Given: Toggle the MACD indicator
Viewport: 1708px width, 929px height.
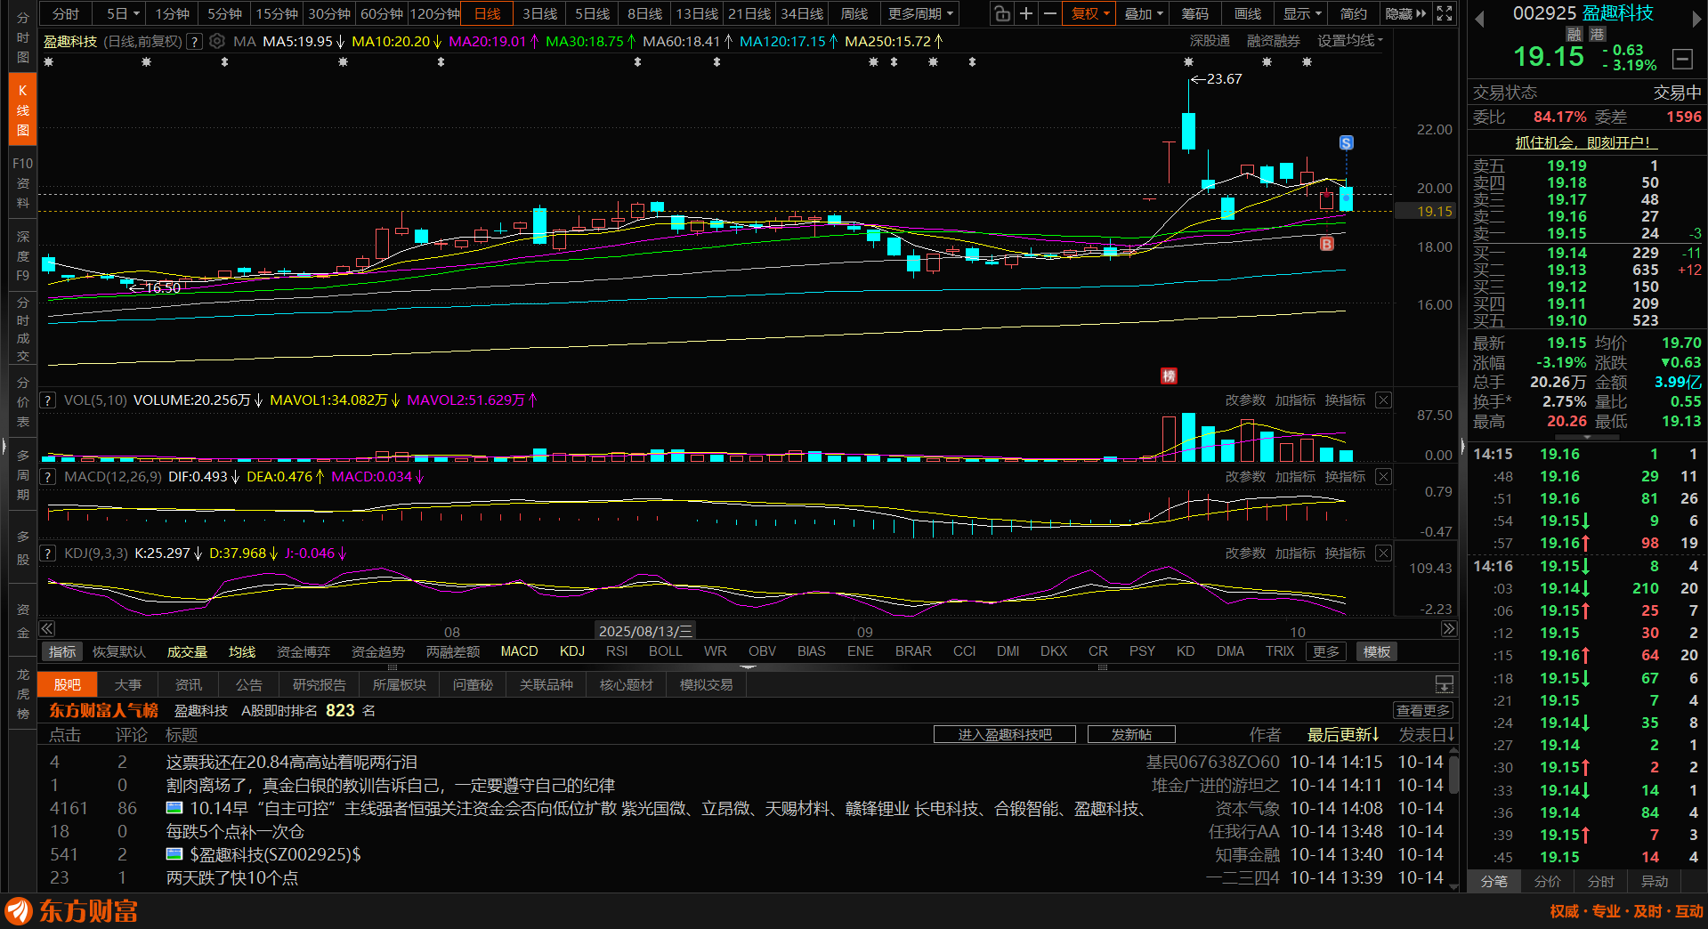Looking at the screenshot, I should [x=519, y=651].
